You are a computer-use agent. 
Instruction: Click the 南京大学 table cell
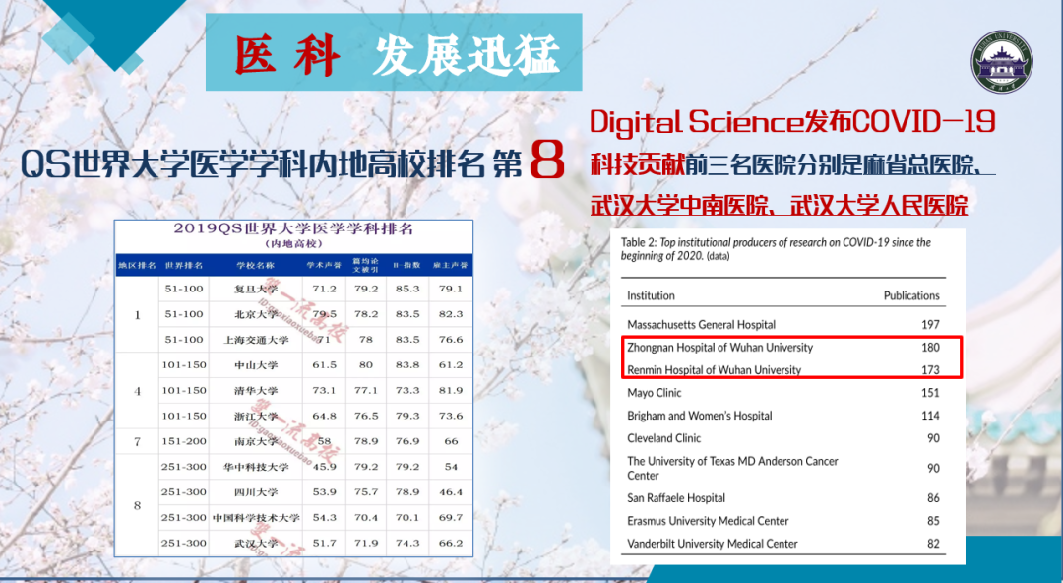(x=256, y=441)
